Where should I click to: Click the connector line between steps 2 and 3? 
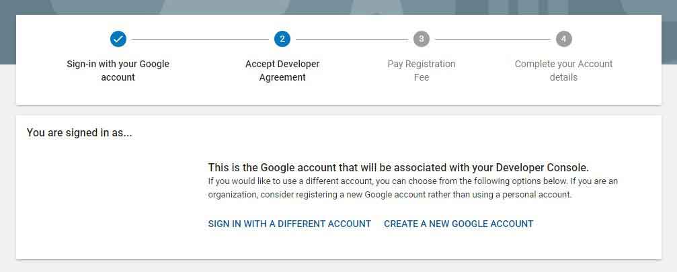click(x=352, y=39)
